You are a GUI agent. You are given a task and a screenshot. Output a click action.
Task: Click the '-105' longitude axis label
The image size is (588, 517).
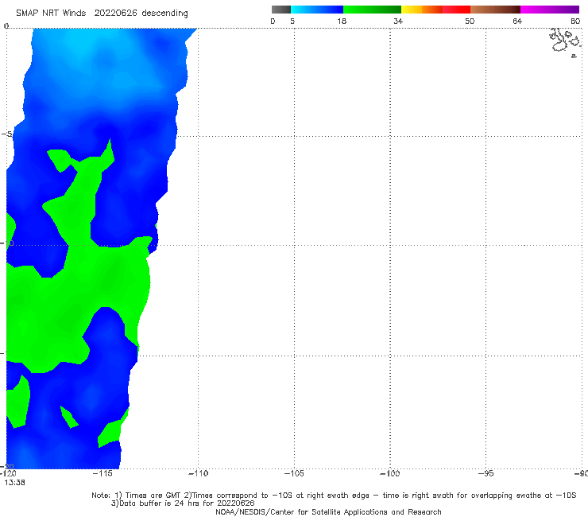pos(294,473)
